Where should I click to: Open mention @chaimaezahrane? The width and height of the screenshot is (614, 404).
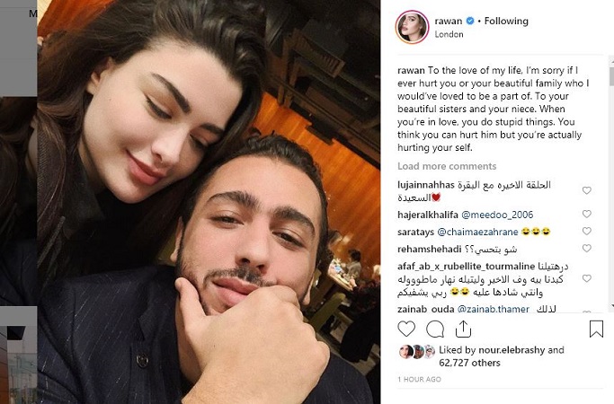477,232
